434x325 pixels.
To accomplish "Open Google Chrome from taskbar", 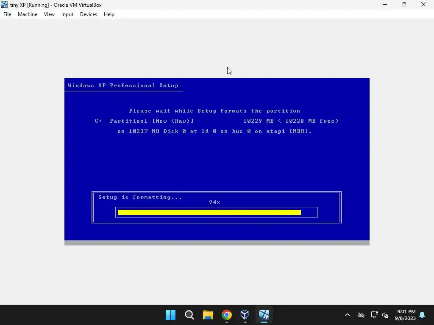I will pos(226,315).
